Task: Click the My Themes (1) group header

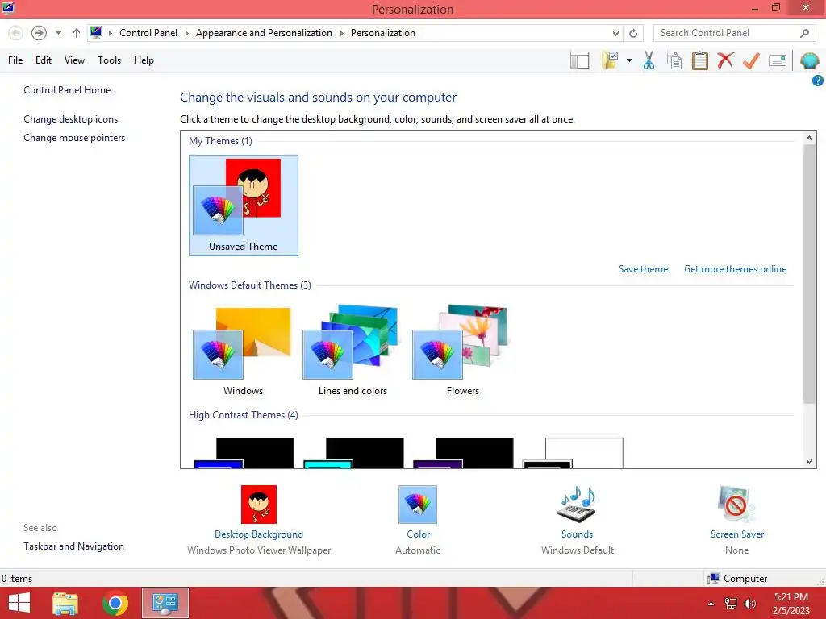Action: click(x=220, y=141)
